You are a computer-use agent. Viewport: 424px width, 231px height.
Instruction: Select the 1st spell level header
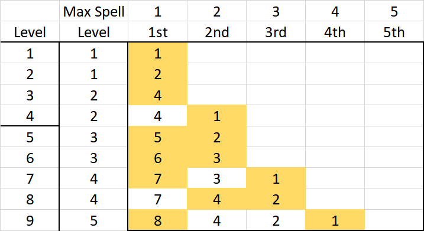click(x=158, y=32)
